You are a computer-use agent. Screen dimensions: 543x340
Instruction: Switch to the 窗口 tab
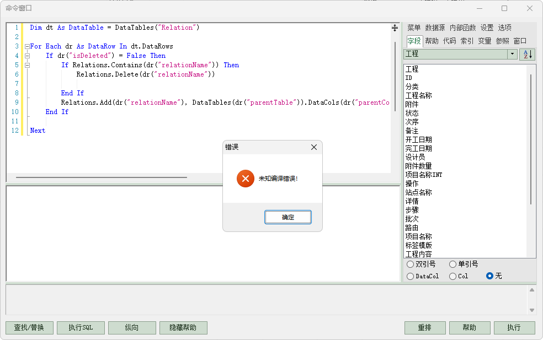tap(520, 41)
